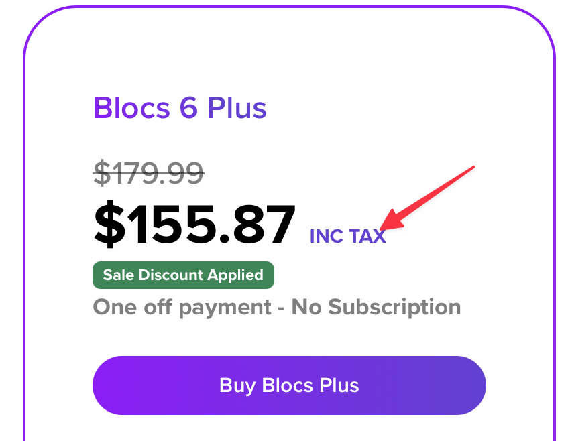Click the $155.87 sale price

click(194, 225)
